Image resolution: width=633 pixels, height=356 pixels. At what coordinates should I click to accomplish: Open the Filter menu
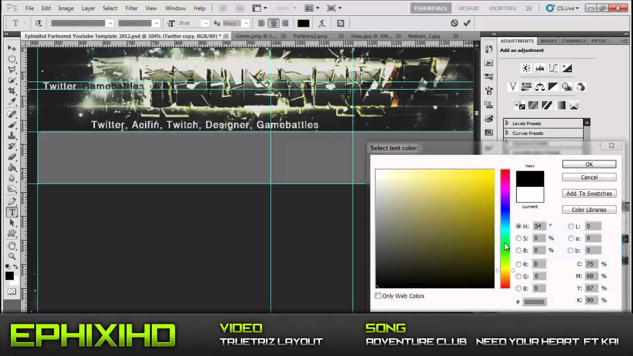point(132,8)
